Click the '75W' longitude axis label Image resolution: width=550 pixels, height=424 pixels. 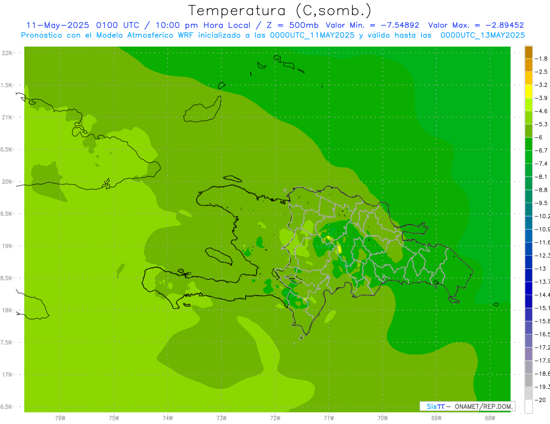pyautogui.click(x=114, y=418)
